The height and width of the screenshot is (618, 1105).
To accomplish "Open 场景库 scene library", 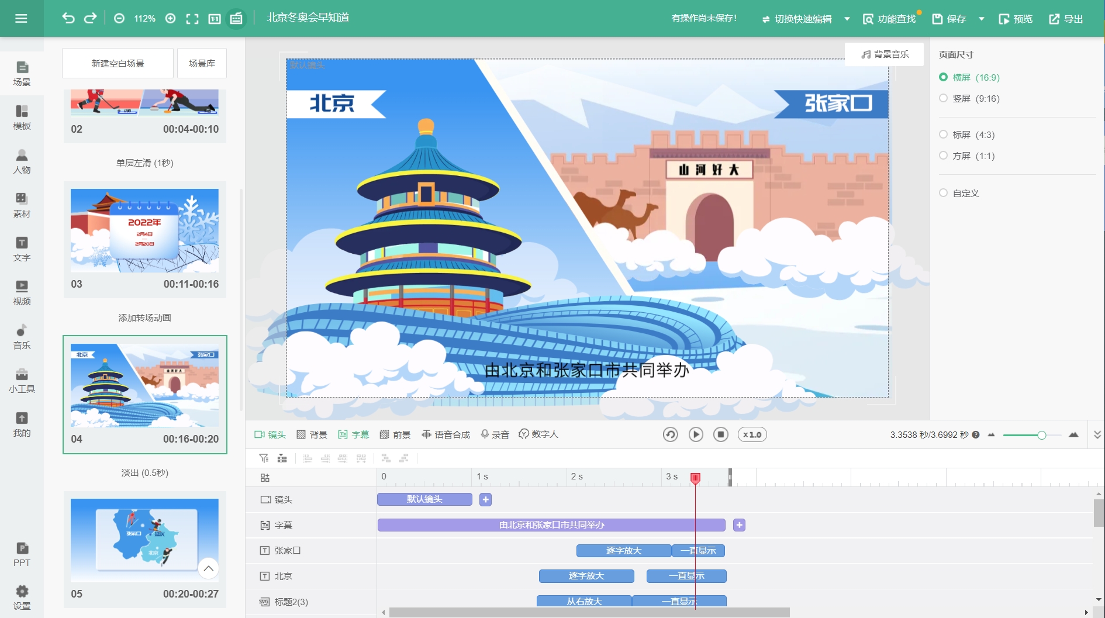I will (x=202, y=63).
